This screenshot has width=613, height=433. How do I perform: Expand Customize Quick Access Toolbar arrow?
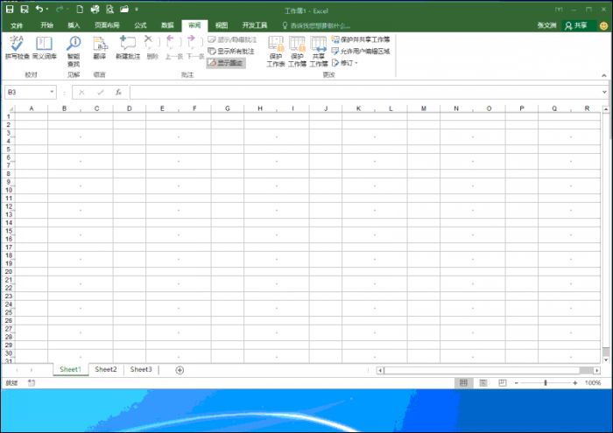(x=137, y=9)
